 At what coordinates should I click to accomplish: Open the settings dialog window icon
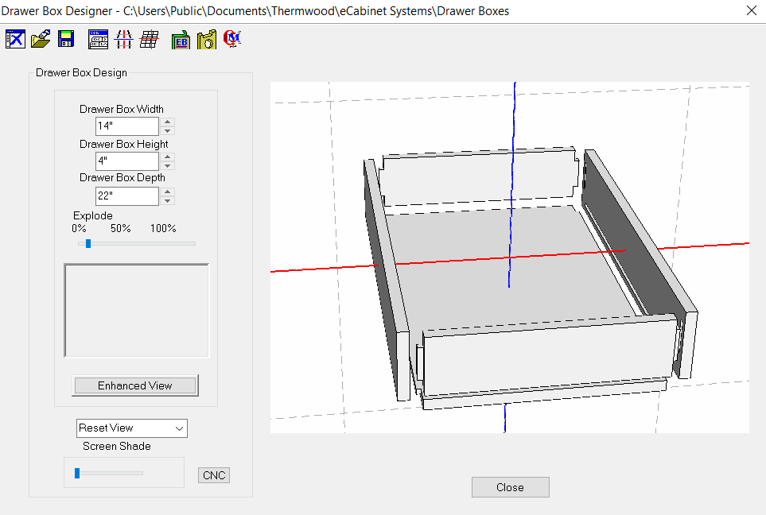(98, 39)
